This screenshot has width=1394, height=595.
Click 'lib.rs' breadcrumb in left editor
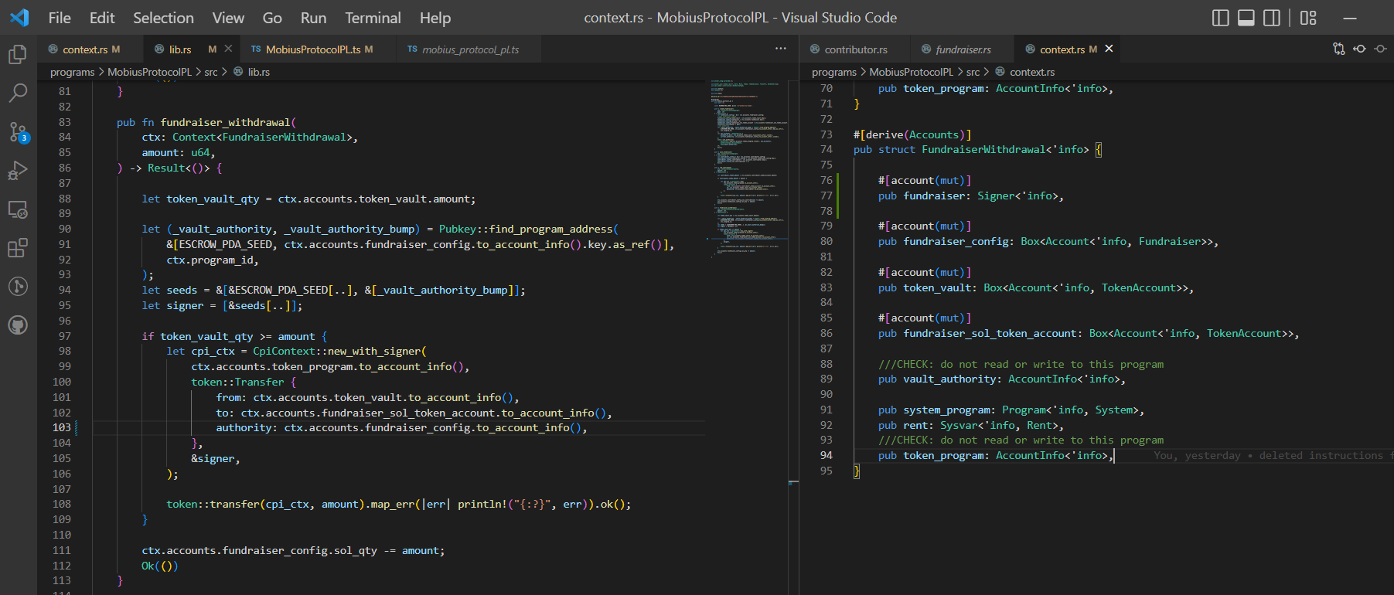[x=258, y=72]
